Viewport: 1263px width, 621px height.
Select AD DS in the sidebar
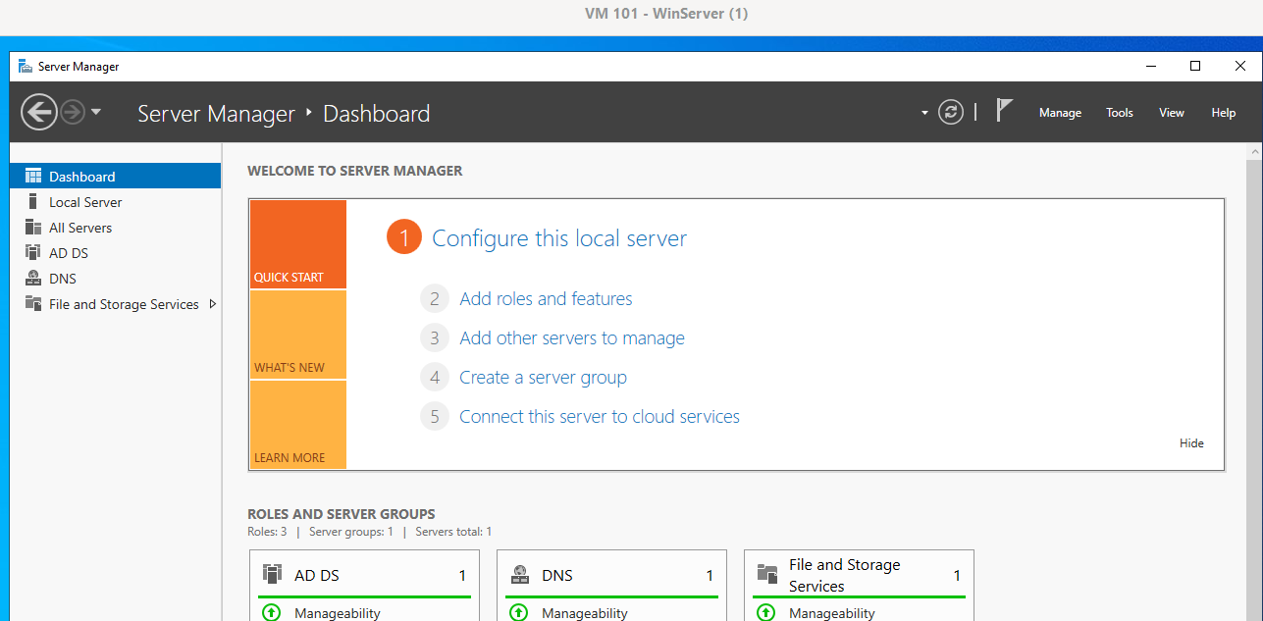click(115, 253)
